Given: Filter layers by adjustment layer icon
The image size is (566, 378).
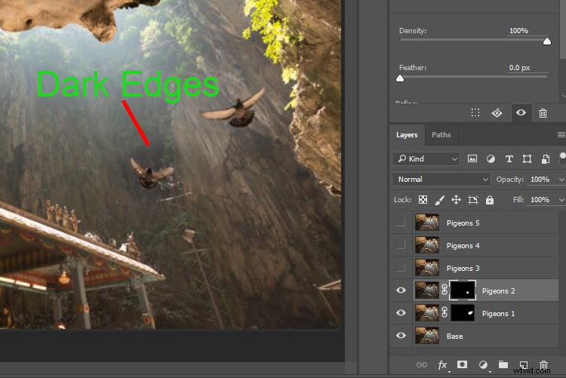Looking at the screenshot, I should pyautogui.click(x=491, y=158).
